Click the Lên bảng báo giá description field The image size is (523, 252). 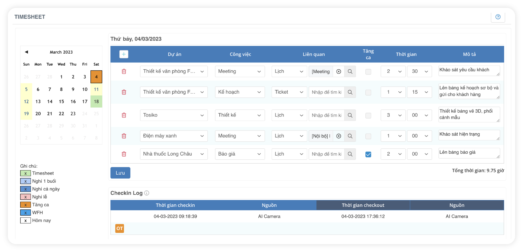click(469, 153)
